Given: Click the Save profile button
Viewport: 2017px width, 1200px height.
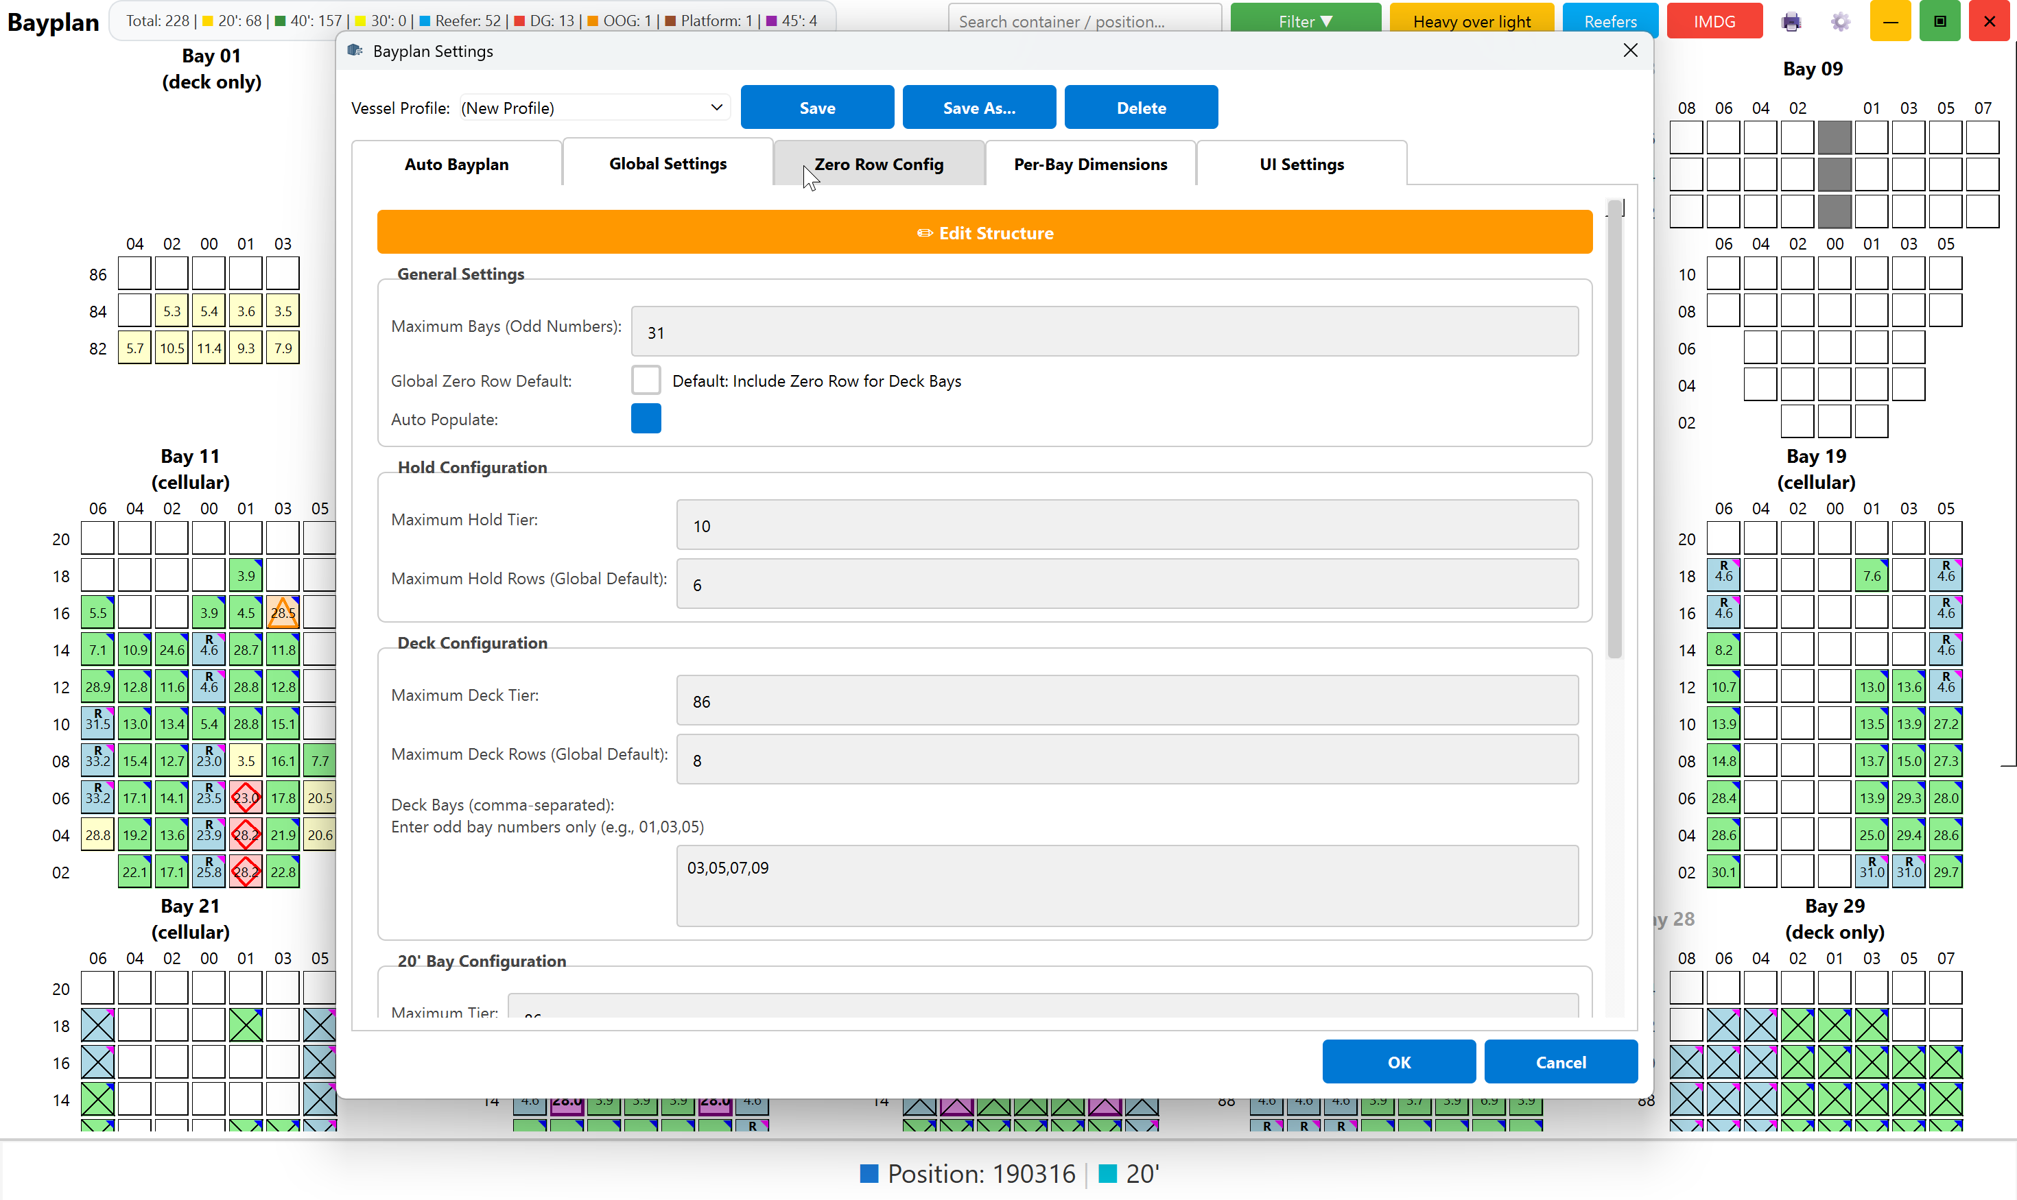Looking at the screenshot, I should (817, 108).
